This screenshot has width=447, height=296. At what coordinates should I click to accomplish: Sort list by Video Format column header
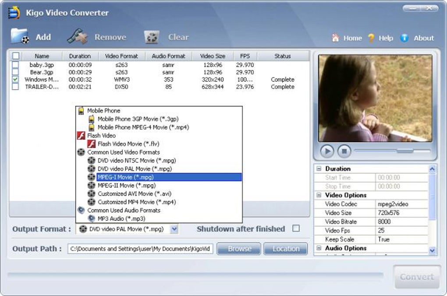(x=122, y=56)
